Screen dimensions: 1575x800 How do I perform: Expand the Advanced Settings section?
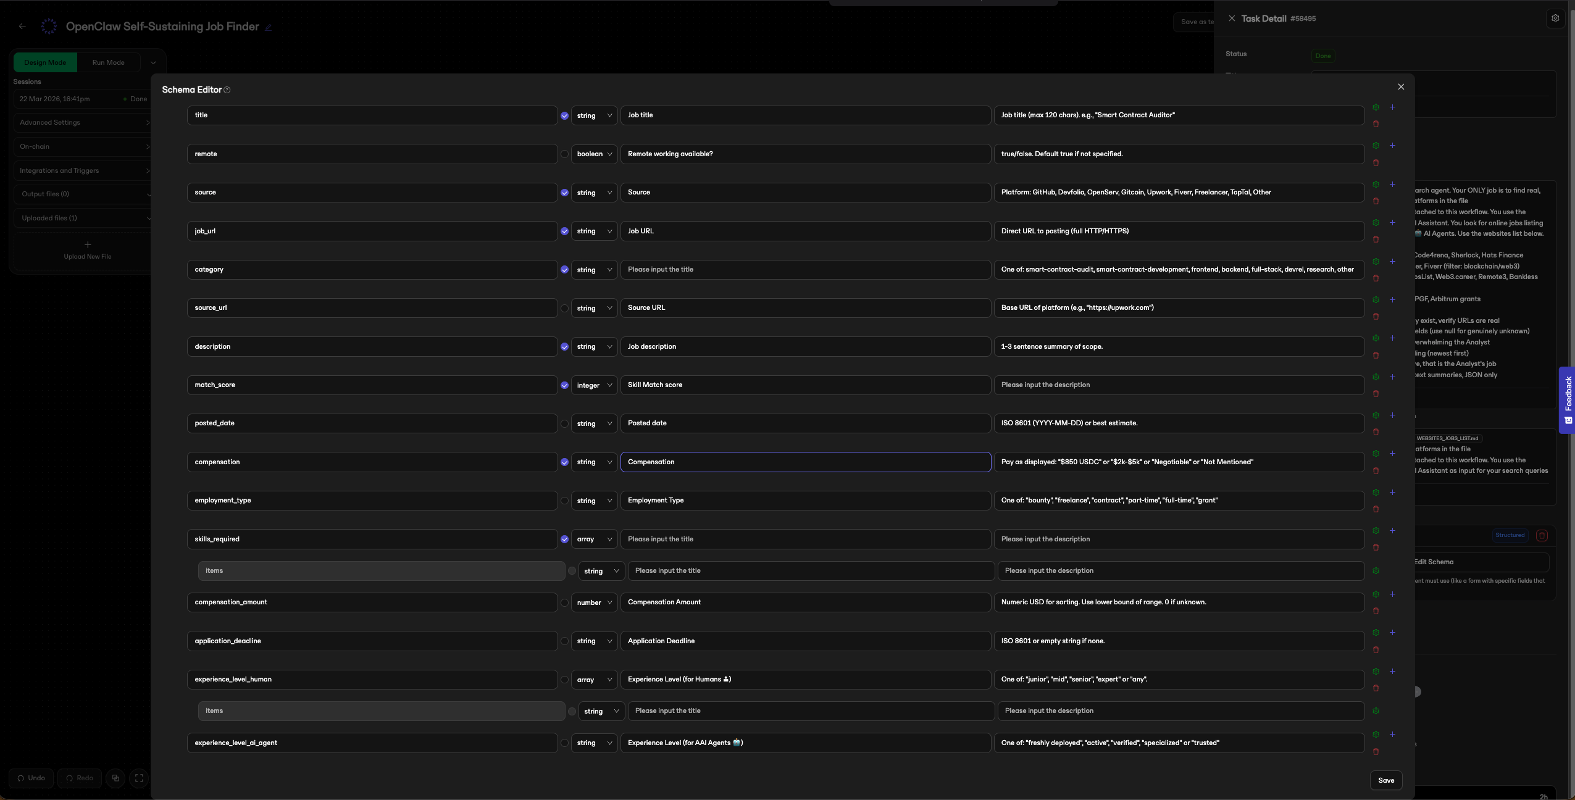click(x=83, y=122)
